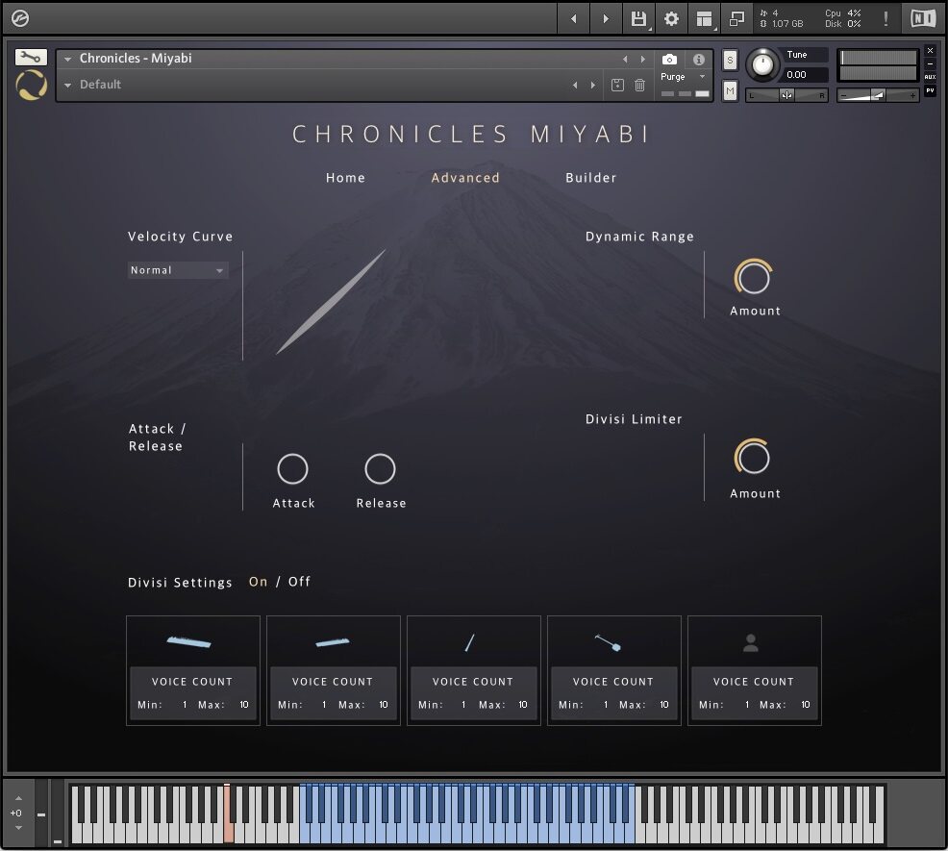Click the exclamation warning icon
Viewport: 948px width, 851px height.
[x=886, y=18]
